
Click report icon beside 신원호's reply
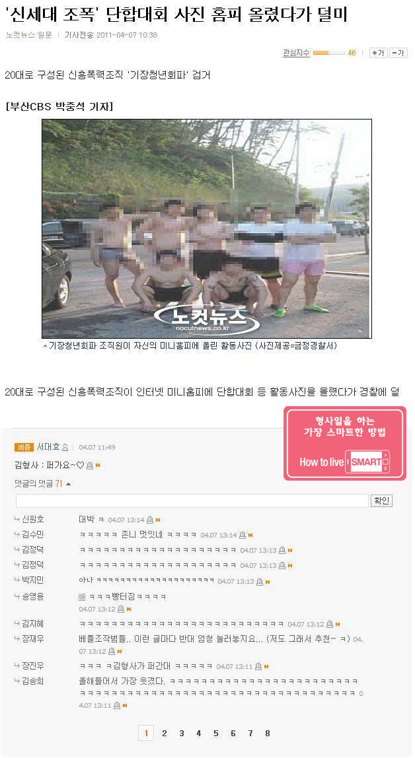[x=150, y=520]
